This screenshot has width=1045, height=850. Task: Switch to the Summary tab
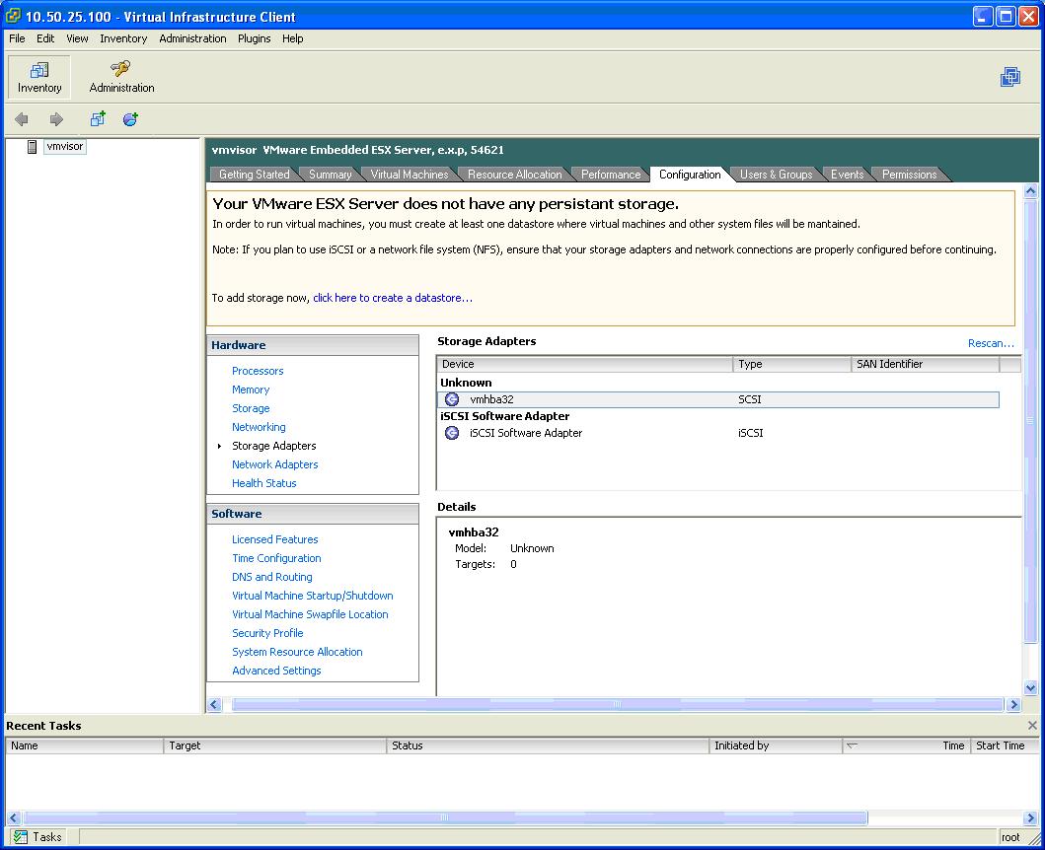click(x=330, y=175)
